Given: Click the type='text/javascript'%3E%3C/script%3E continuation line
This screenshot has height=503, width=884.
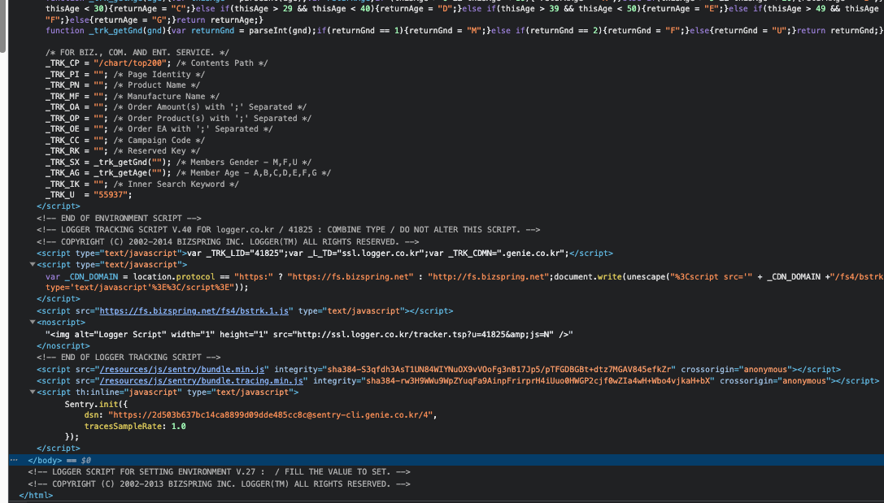Looking at the screenshot, I should pos(147,288).
